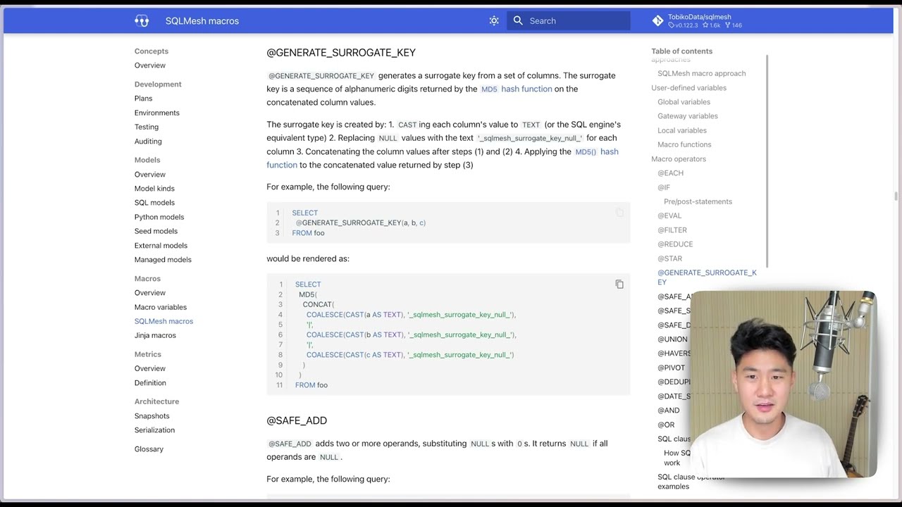This screenshot has height=507, width=902.
Task: Jump to User-defined variables section
Action: (x=688, y=88)
